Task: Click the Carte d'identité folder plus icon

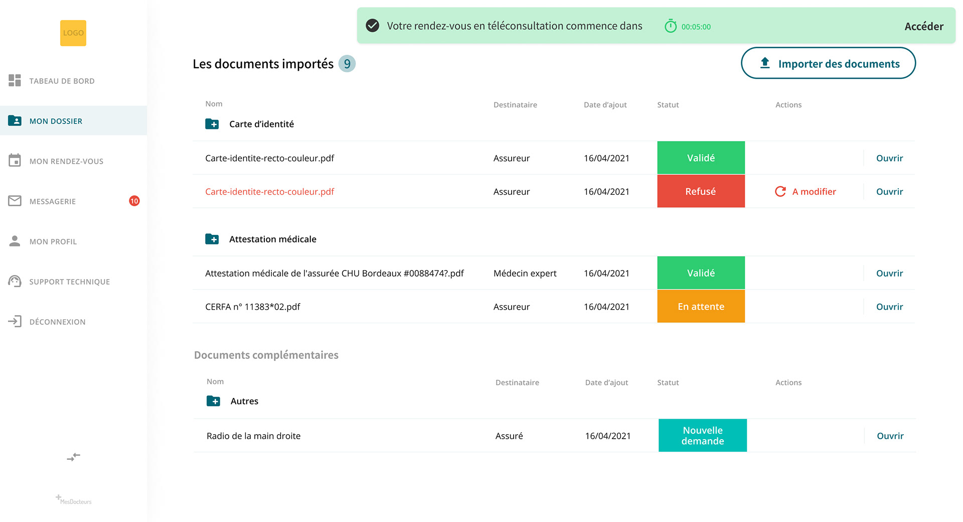Action: tap(212, 124)
